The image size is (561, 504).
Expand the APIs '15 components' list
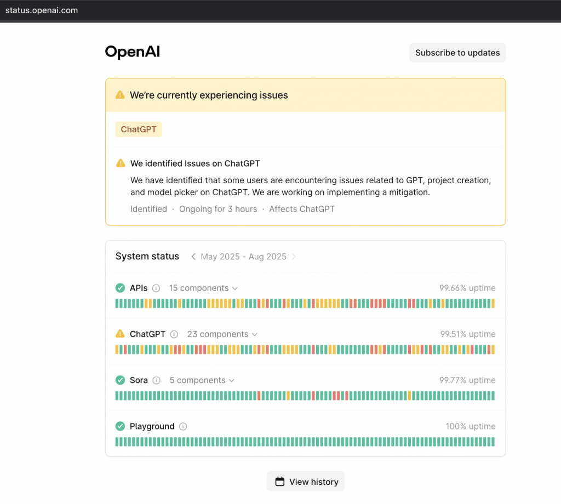coord(203,288)
